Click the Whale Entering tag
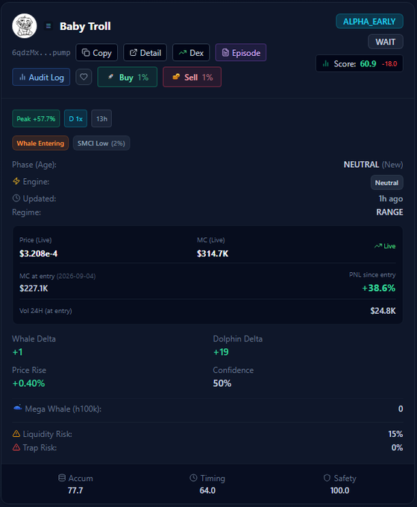Screen dimensions: 417x507 tap(40, 143)
